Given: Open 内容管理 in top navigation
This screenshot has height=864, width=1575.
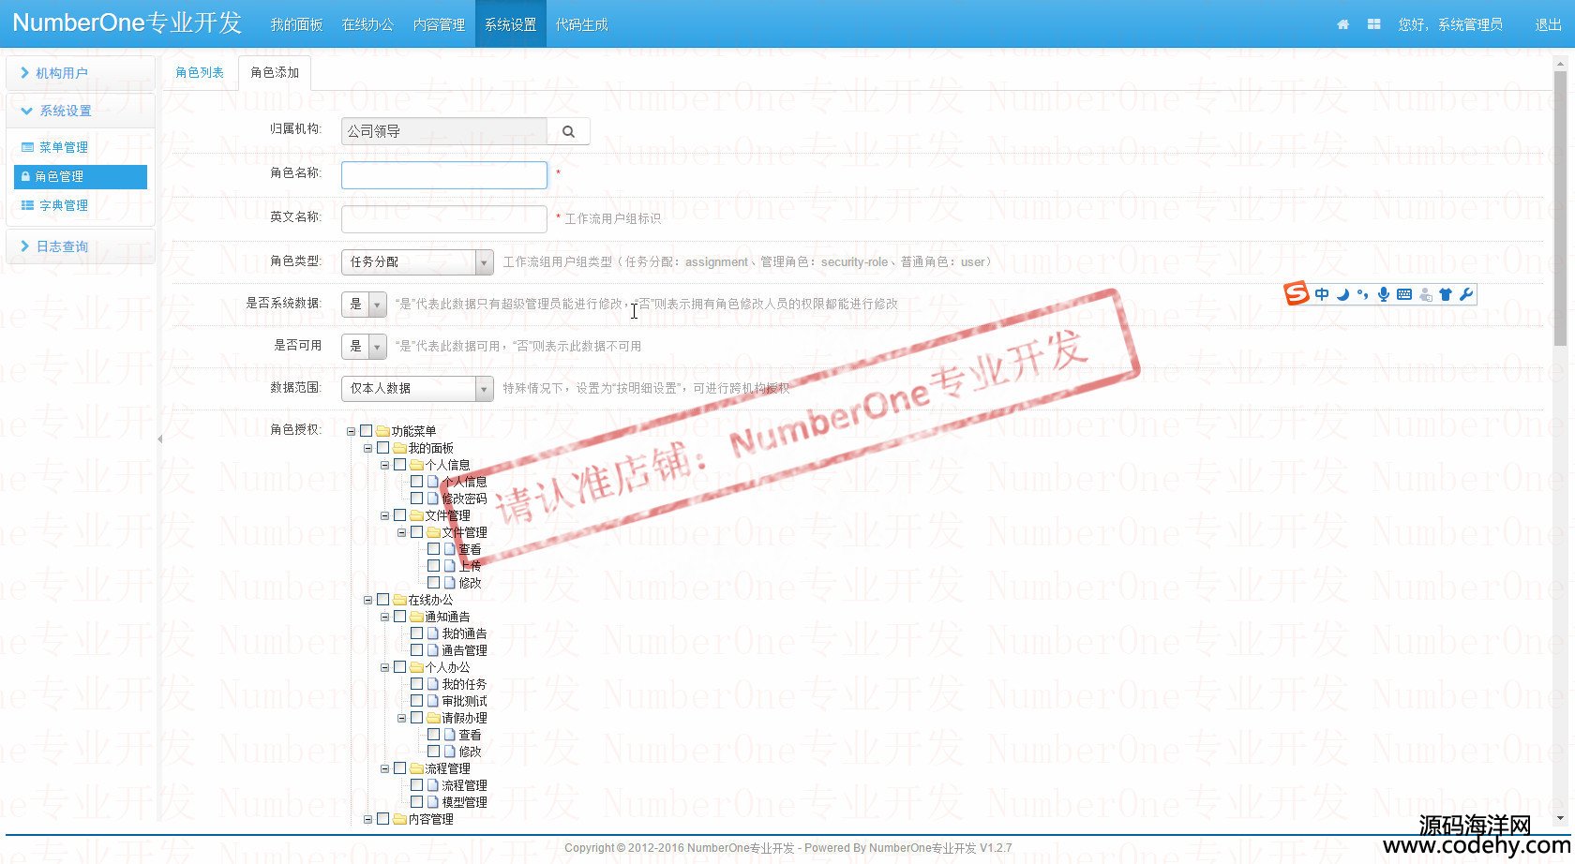Looking at the screenshot, I should pyautogui.click(x=439, y=24).
